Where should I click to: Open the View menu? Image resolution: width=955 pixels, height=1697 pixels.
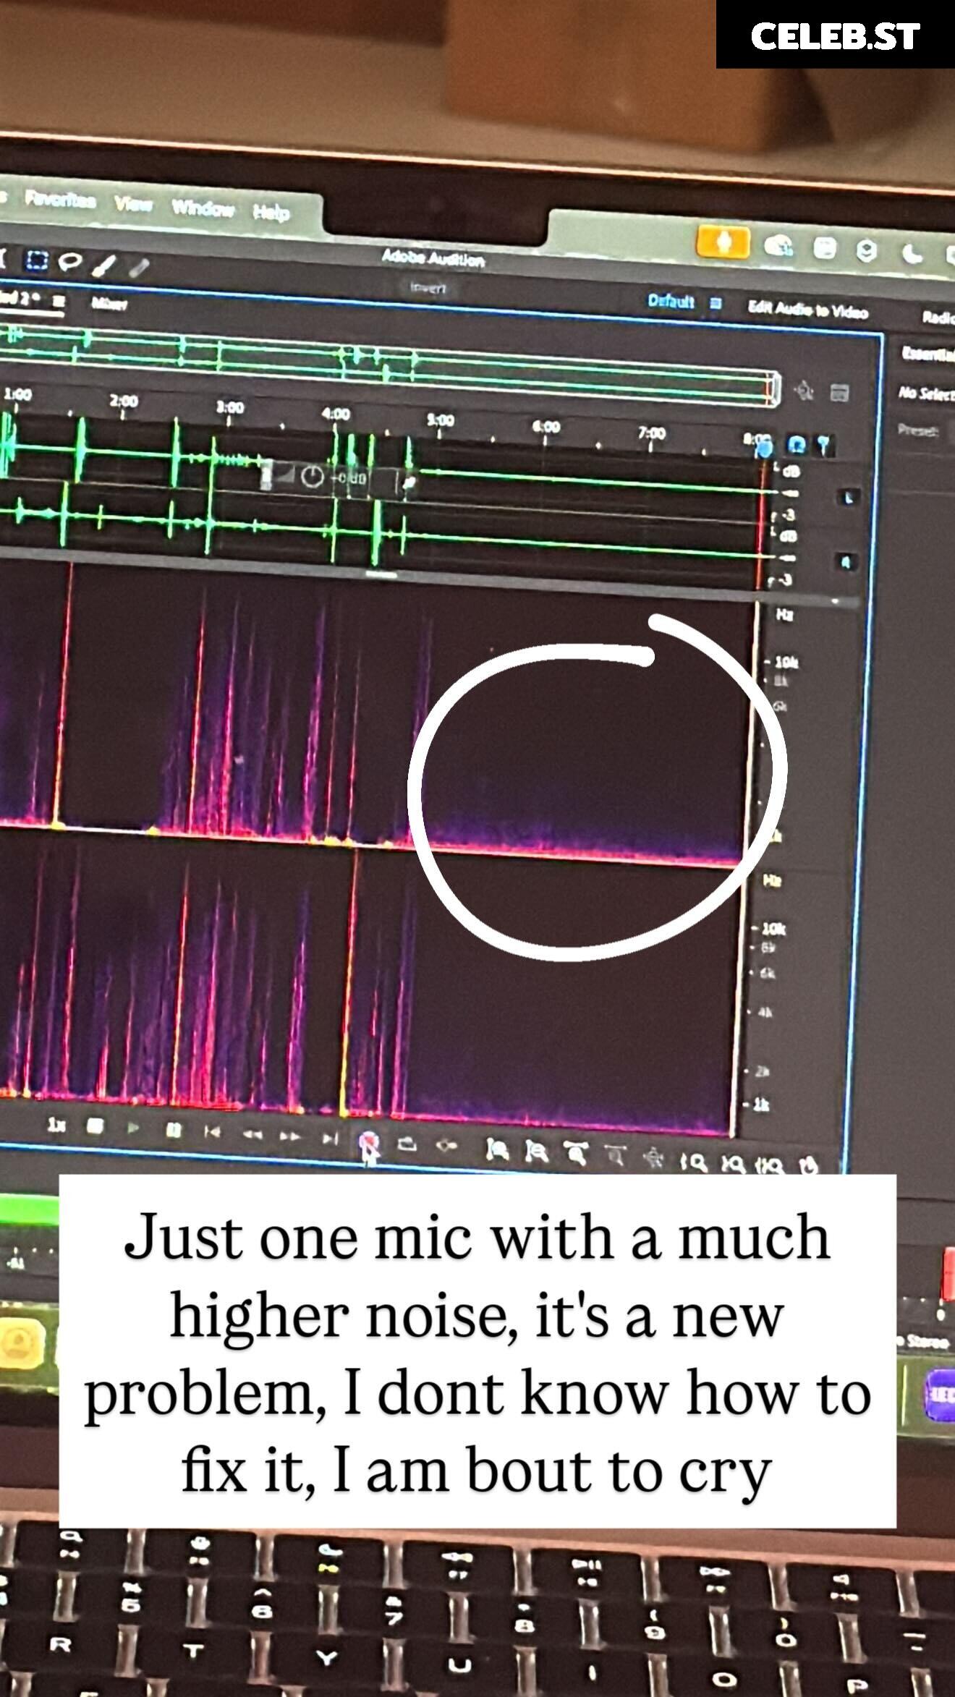pos(133,204)
